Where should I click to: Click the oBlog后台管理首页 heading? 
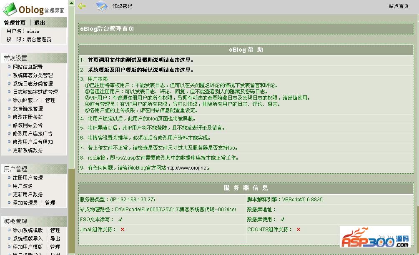tap(107, 29)
